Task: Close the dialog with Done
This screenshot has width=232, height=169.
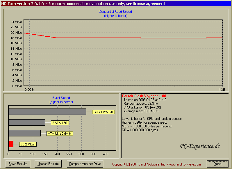Action: [x=217, y=164]
